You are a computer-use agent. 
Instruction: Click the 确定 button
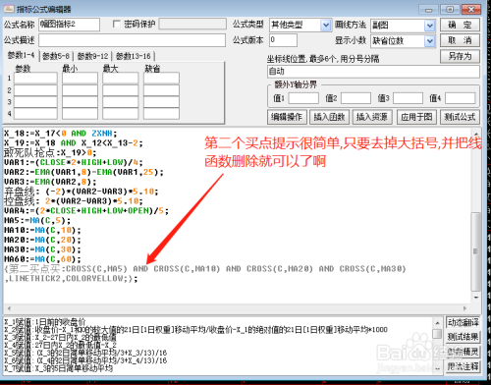tap(460, 25)
